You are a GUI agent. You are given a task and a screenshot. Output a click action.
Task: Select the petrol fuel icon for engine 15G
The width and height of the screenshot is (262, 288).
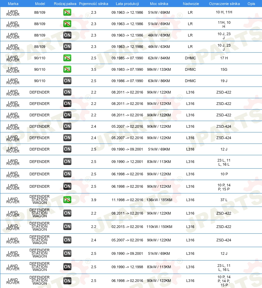point(67,69)
